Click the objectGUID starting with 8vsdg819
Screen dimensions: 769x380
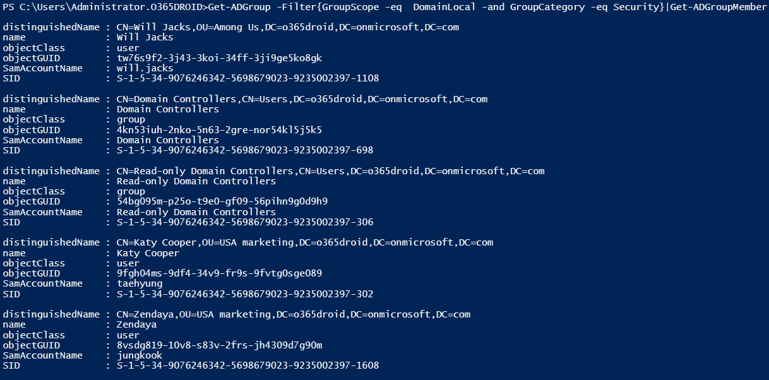click(x=219, y=345)
